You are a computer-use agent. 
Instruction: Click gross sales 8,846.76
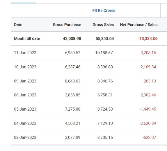[x=105, y=81]
